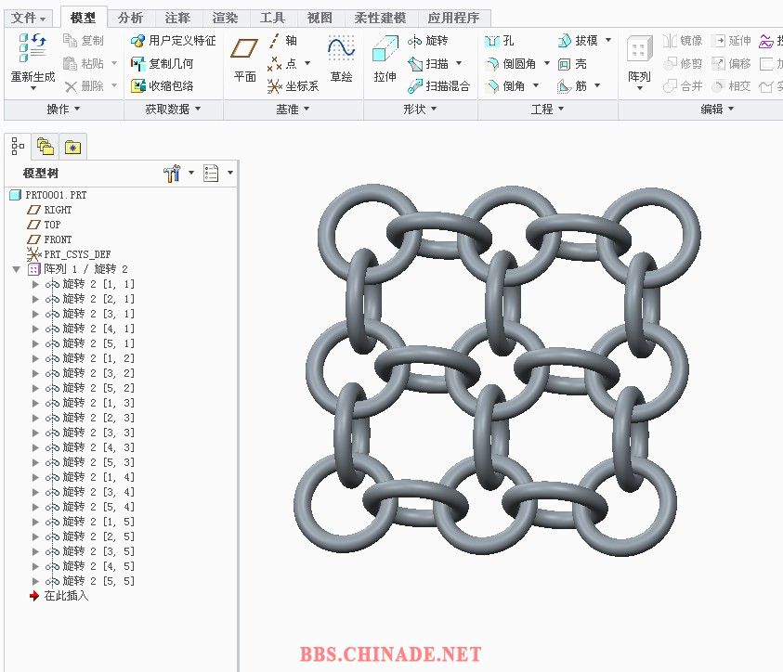
Task: Select the 孔 hole tool
Action: click(499, 41)
